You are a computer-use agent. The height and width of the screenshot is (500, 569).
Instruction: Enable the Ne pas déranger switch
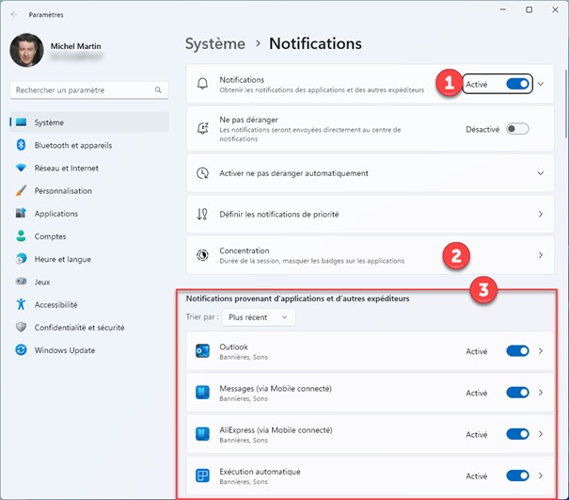(517, 129)
